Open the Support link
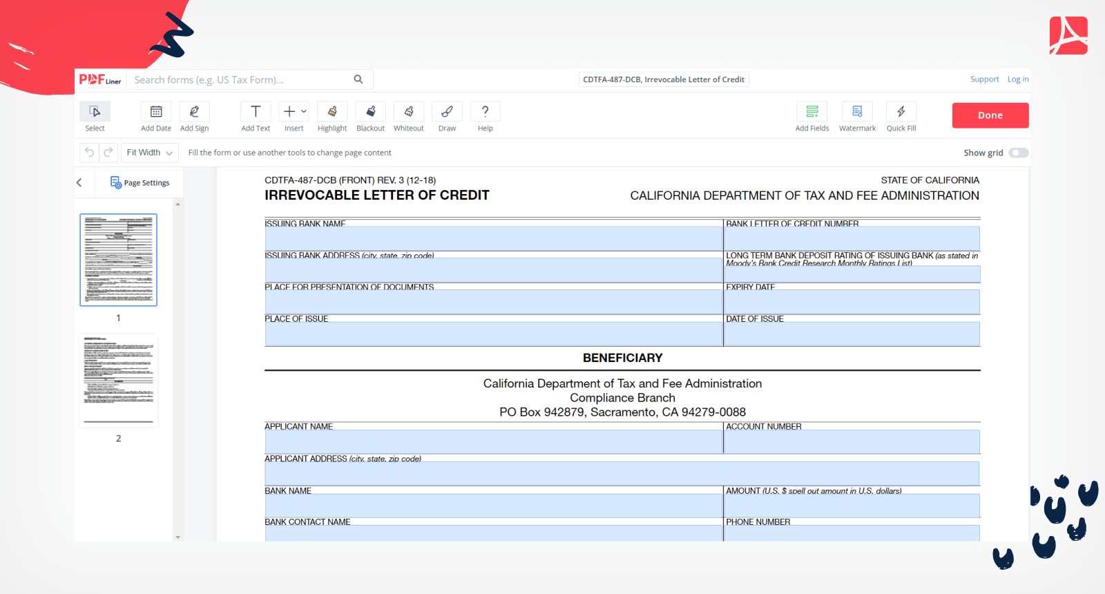The width and height of the screenshot is (1105, 594). pos(984,79)
